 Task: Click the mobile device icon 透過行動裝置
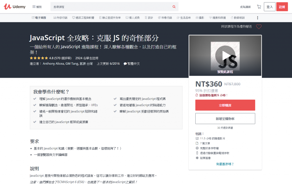click(x=197, y=153)
